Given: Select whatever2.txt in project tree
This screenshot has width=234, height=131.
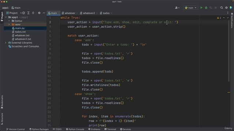Looking at the screenshot, I should pyautogui.click(x=23, y=39).
